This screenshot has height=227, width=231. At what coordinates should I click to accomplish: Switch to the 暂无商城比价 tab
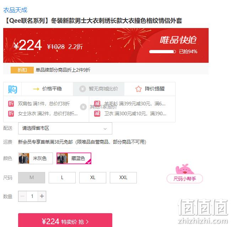coord(98,89)
